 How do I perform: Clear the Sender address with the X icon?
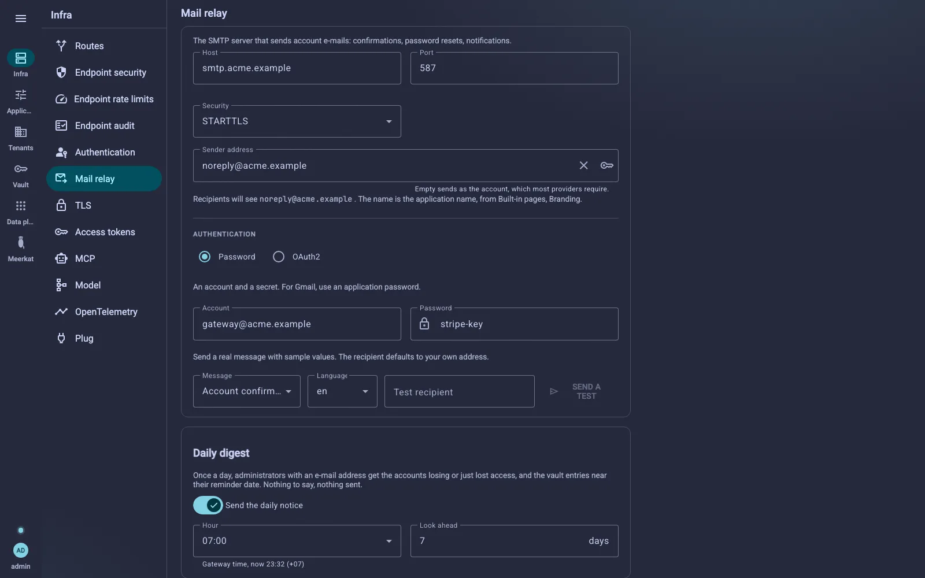tap(584, 165)
